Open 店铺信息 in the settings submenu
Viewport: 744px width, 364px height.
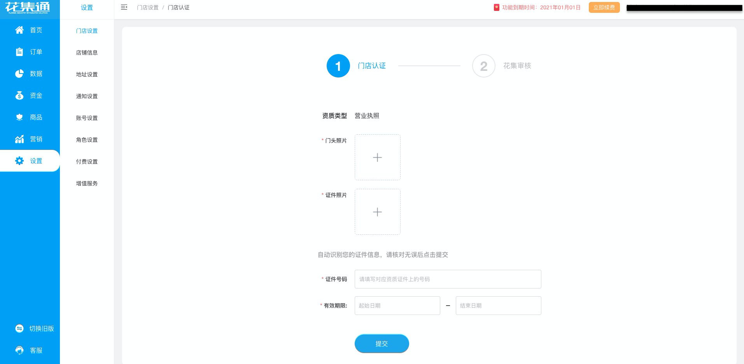point(87,53)
